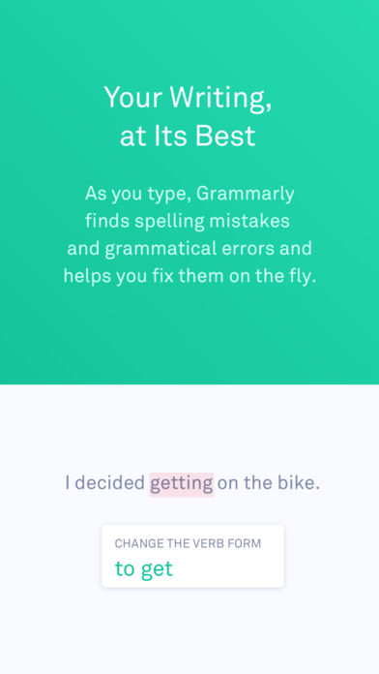Screen dimensions: 379x674
Task: Click the phrase "on the fly."
Action: (x=273, y=276)
